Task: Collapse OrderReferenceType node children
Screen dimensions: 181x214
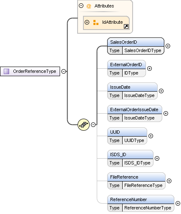Action: (63, 71)
